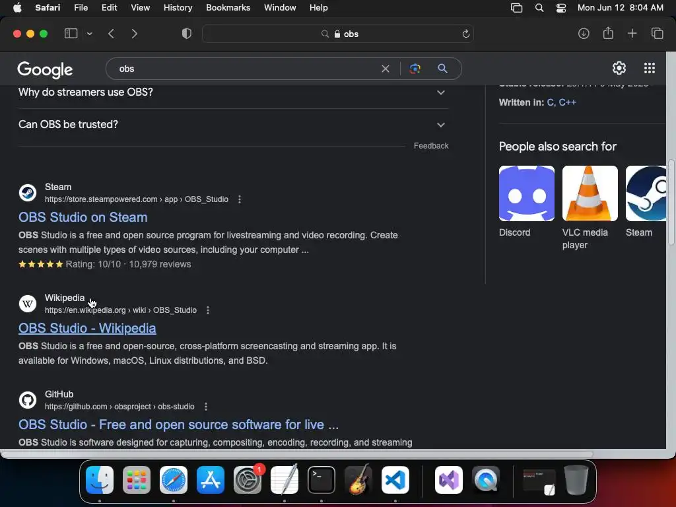
Task: Click the C language link
Action: [551, 102]
